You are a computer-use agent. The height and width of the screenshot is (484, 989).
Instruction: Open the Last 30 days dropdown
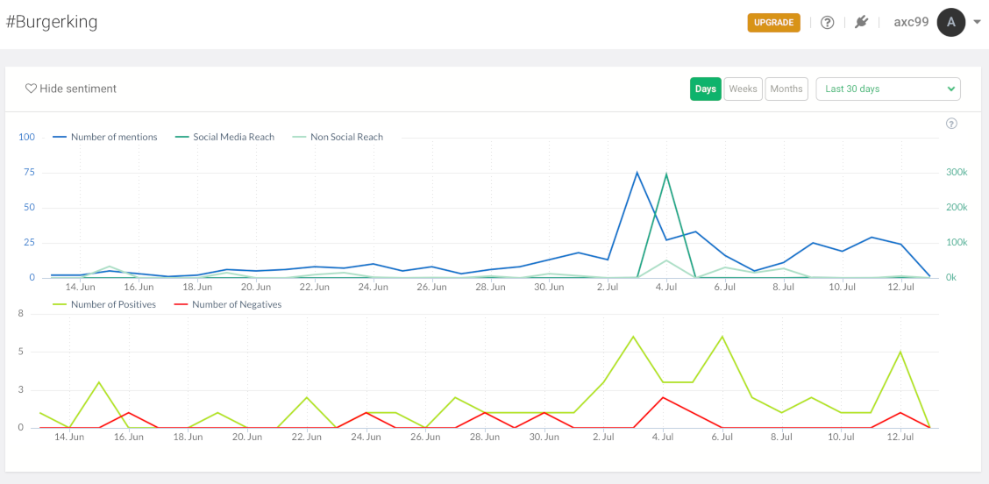click(x=888, y=89)
